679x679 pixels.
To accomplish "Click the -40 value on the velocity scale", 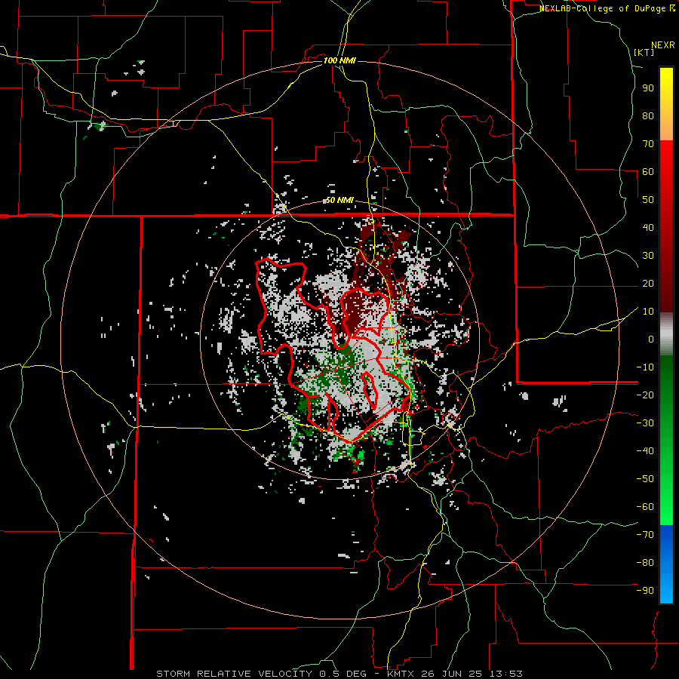I will coord(645,451).
